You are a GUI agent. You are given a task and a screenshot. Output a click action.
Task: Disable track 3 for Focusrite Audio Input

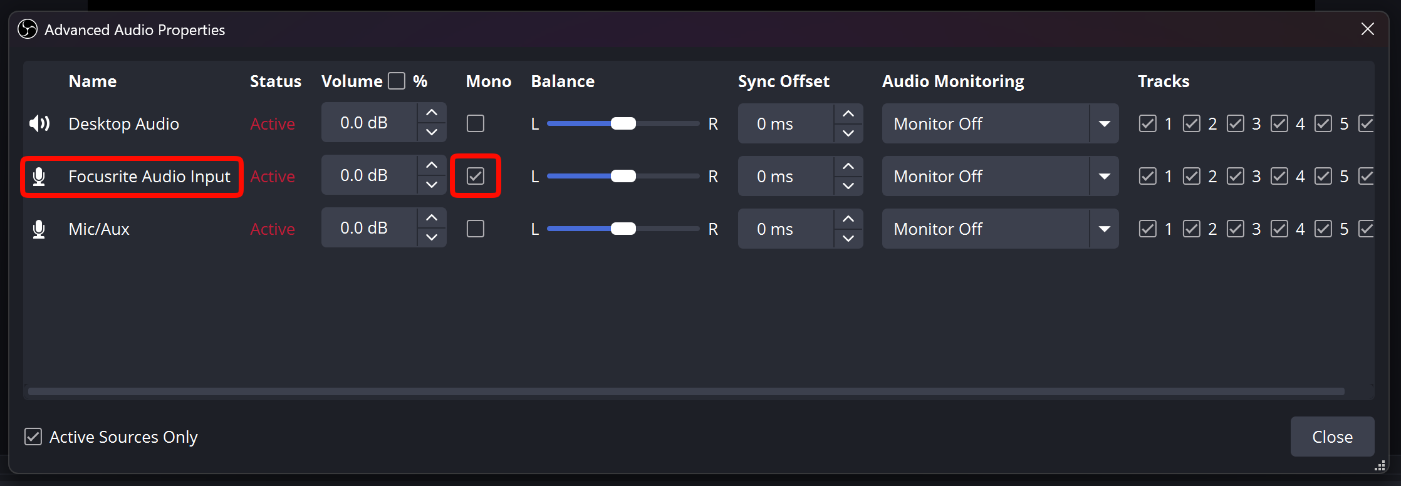click(x=1236, y=176)
